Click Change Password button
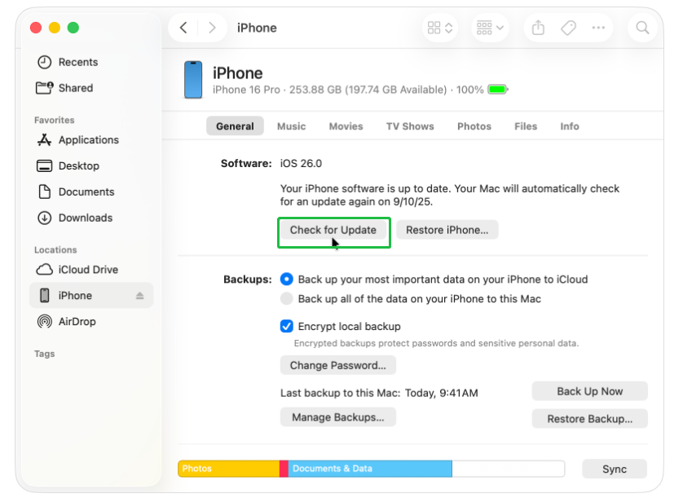 [338, 365]
